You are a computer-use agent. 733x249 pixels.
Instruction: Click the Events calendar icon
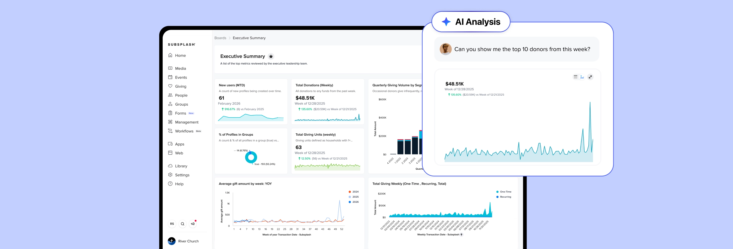[x=170, y=77]
